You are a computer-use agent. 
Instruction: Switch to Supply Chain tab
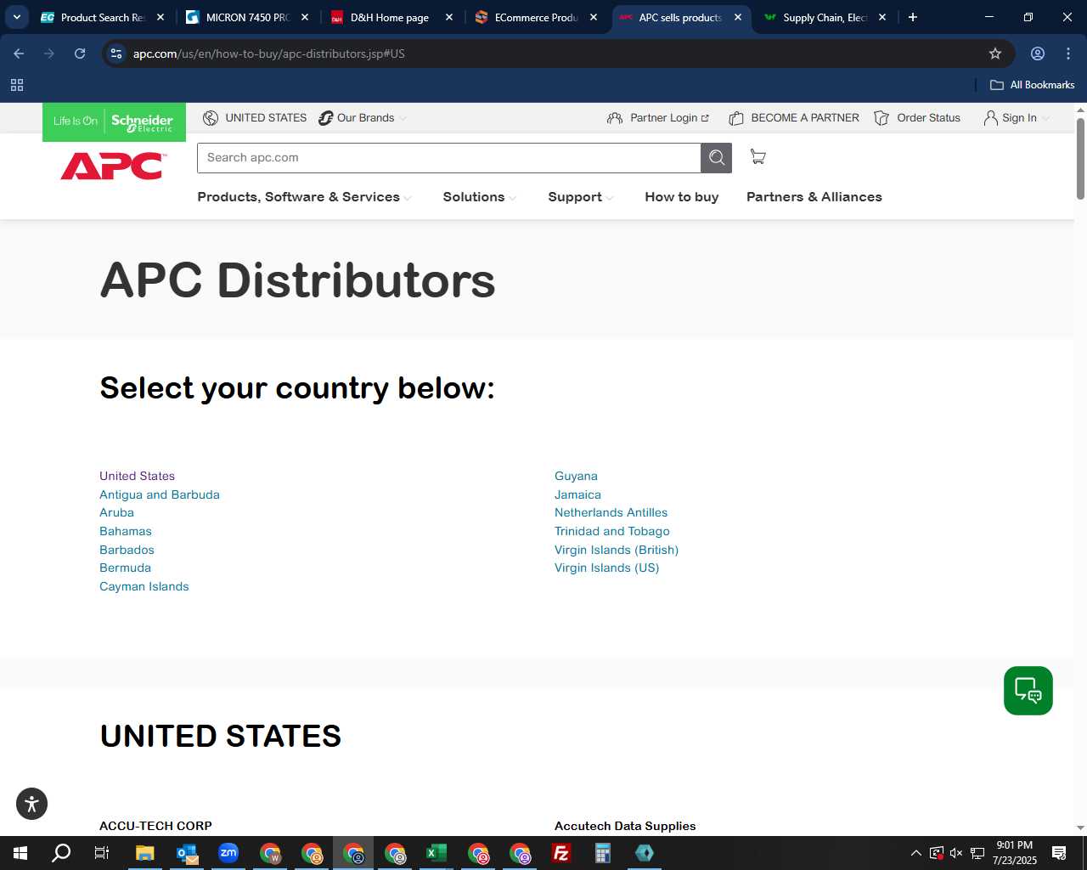pos(825,17)
